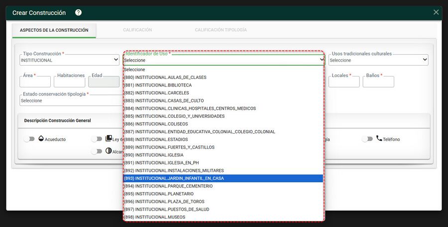Select option (896) PLAZA_DE_TOROS
This screenshot has width=448, height=227.
[x=223, y=201]
